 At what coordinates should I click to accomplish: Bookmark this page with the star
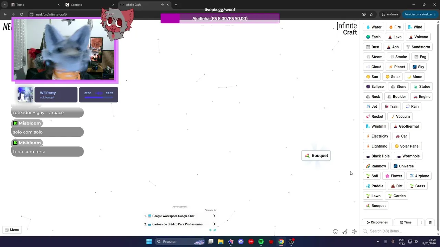pyautogui.click(x=371, y=14)
